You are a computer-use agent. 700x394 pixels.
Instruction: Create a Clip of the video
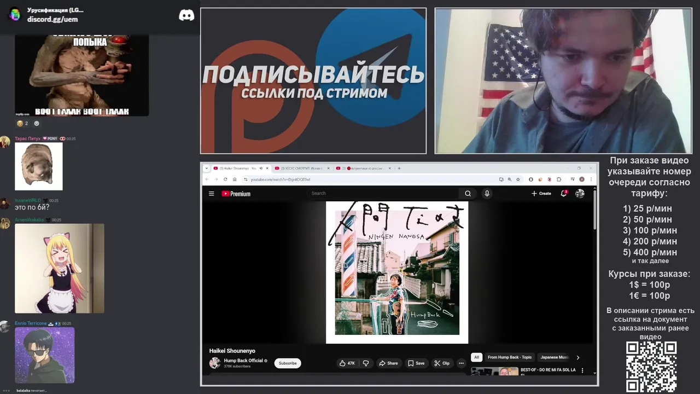pos(442,363)
